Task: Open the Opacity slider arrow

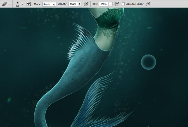Action: click(x=80, y=4)
